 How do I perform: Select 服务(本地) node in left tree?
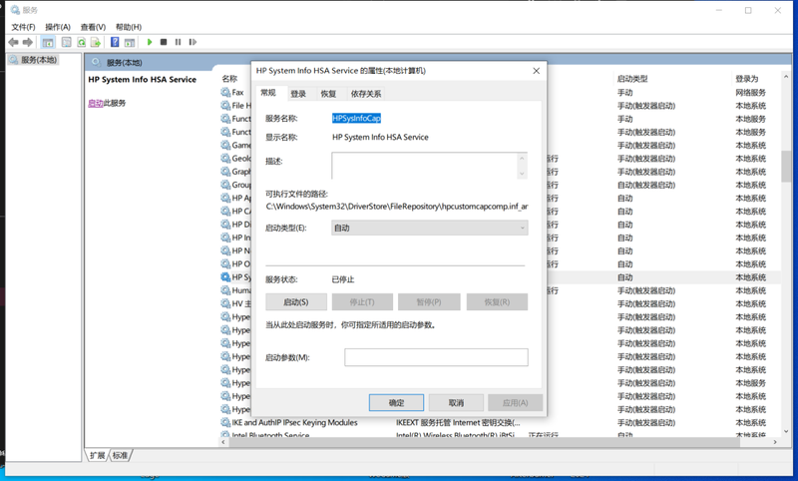coord(38,61)
